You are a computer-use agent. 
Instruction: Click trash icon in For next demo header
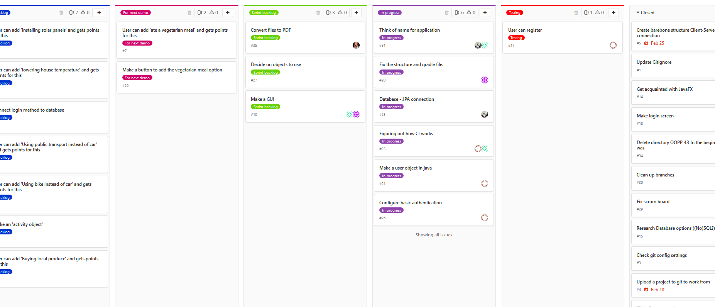tap(189, 13)
